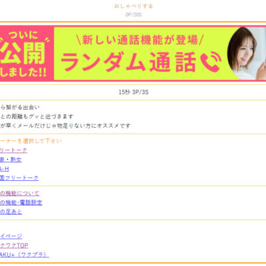
Task: Open the フリートーク corner link
Action: pos(13,150)
